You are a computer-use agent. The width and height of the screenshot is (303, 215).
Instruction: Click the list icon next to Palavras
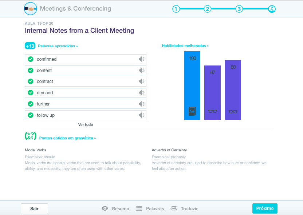(x=139, y=208)
